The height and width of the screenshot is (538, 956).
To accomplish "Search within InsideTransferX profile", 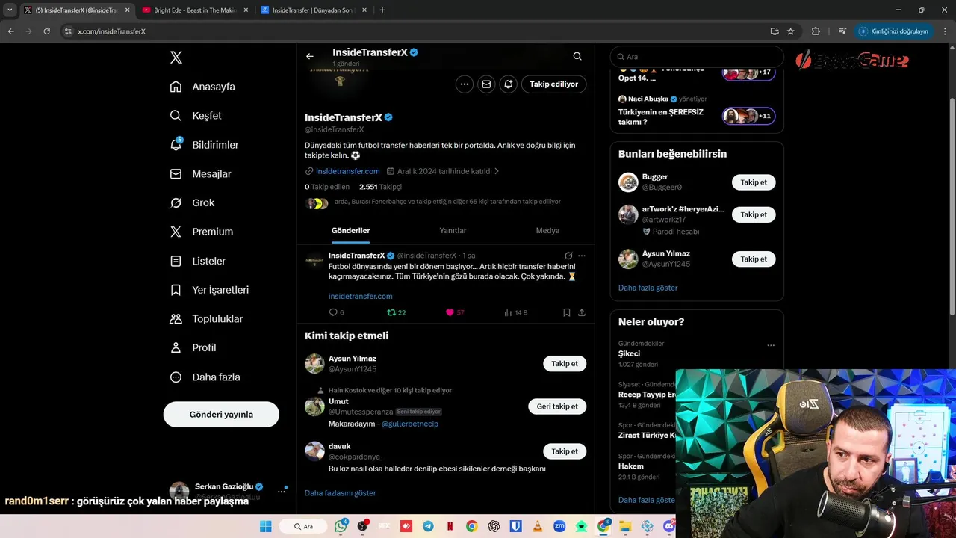I will [x=577, y=56].
